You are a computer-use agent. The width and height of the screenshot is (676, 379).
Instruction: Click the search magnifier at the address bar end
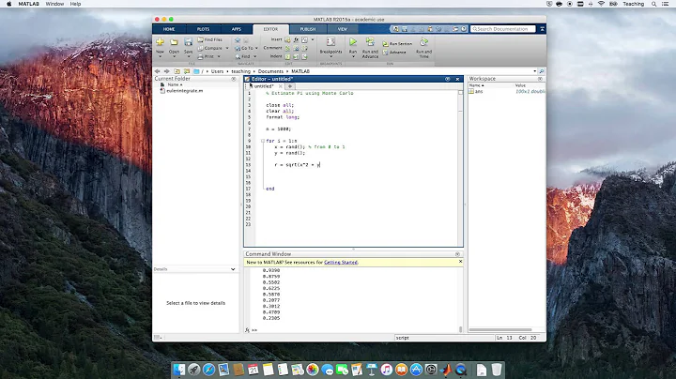[542, 71]
